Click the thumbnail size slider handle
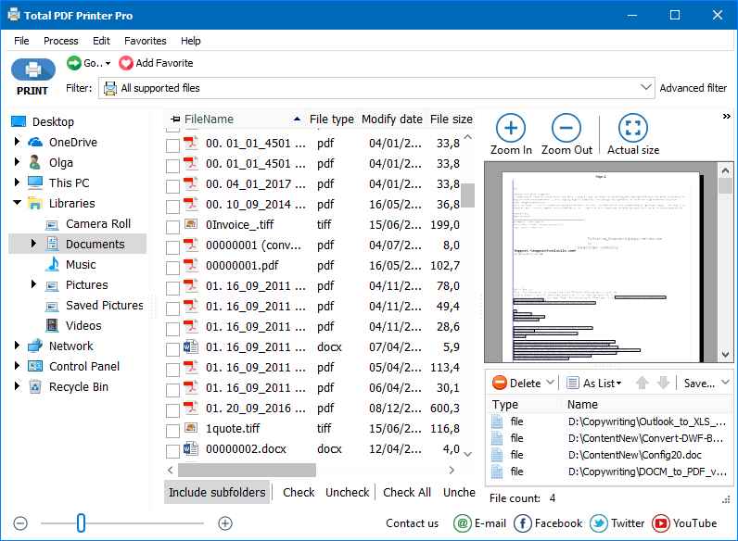 coord(81,523)
